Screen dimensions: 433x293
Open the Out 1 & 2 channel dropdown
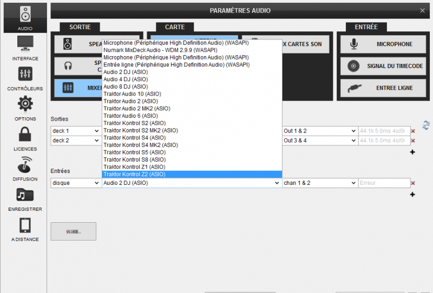tap(320, 131)
